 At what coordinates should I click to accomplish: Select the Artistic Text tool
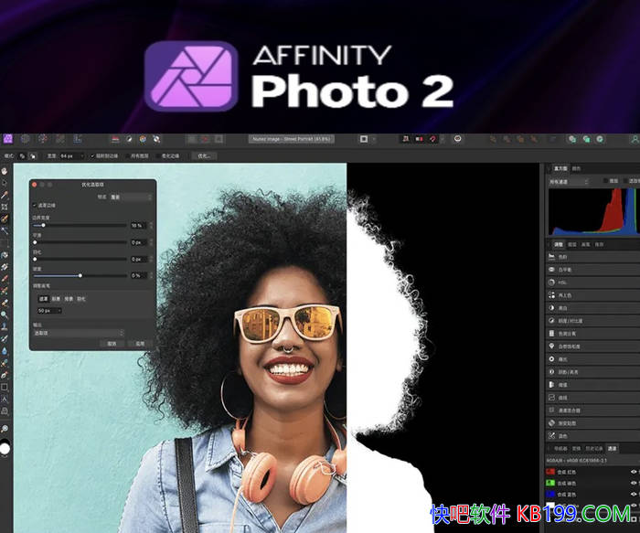coord(5,400)
